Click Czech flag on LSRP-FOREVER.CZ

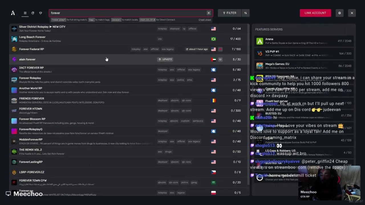(x=213, y=172)
